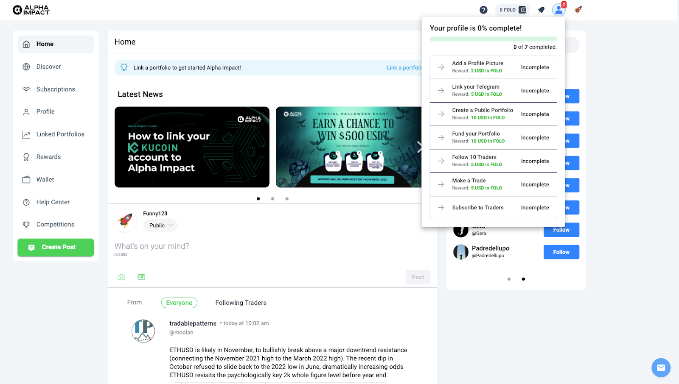Select the Everyone feed filter
Viewport: 679px width, 384px height.
pyautogui.click(x=179, y=303)
